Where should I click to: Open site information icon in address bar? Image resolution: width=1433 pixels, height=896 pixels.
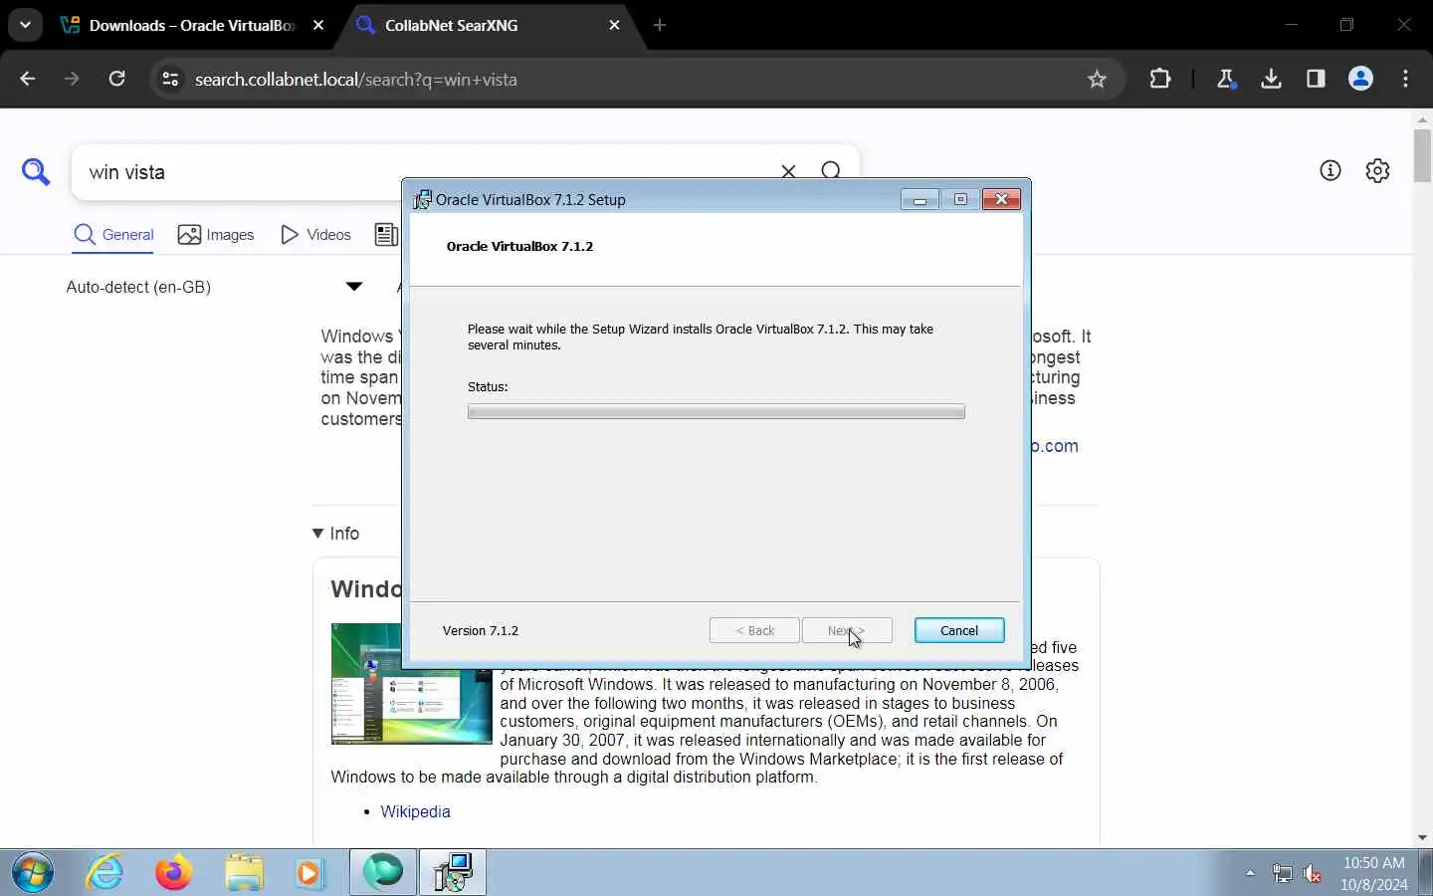[x=170, y=79]
